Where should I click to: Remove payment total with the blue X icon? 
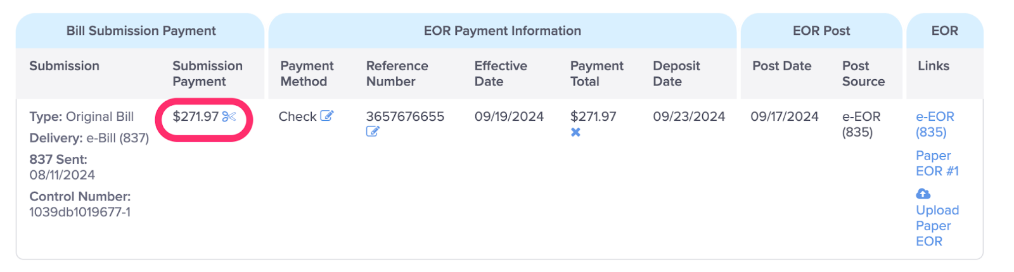575,132
